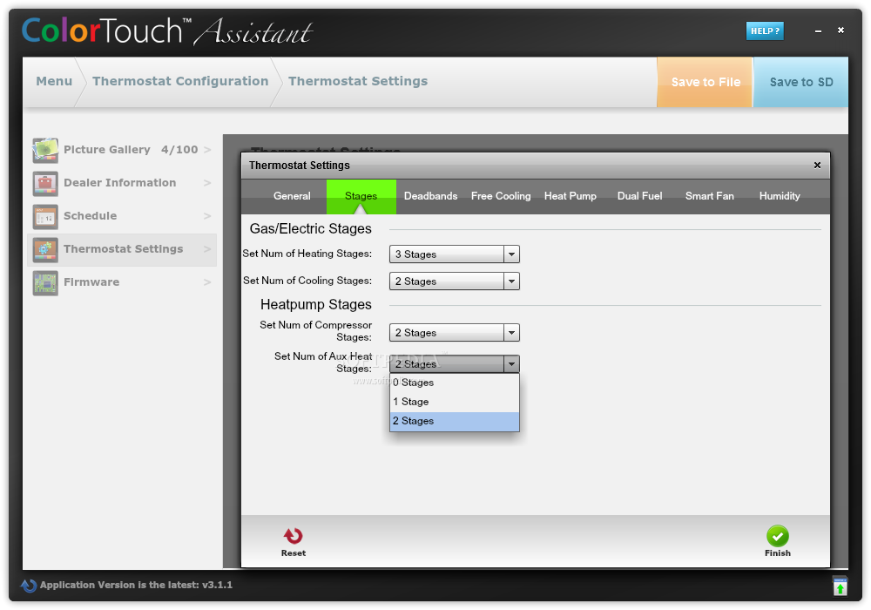Close the ColorTouch Assistant window
Image resolution: width=871 pixels, height=610 pixels.
coord(841,30)
